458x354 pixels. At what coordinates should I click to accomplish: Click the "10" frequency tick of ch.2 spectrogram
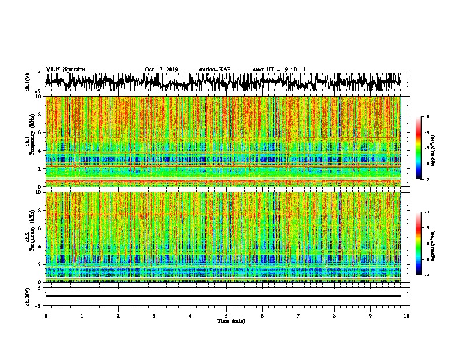[x=39, y=192]
